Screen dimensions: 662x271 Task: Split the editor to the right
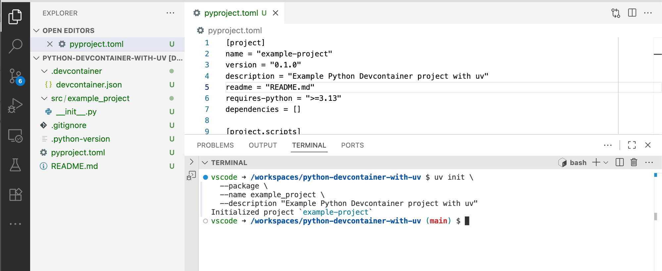click(x=632, y=13)
